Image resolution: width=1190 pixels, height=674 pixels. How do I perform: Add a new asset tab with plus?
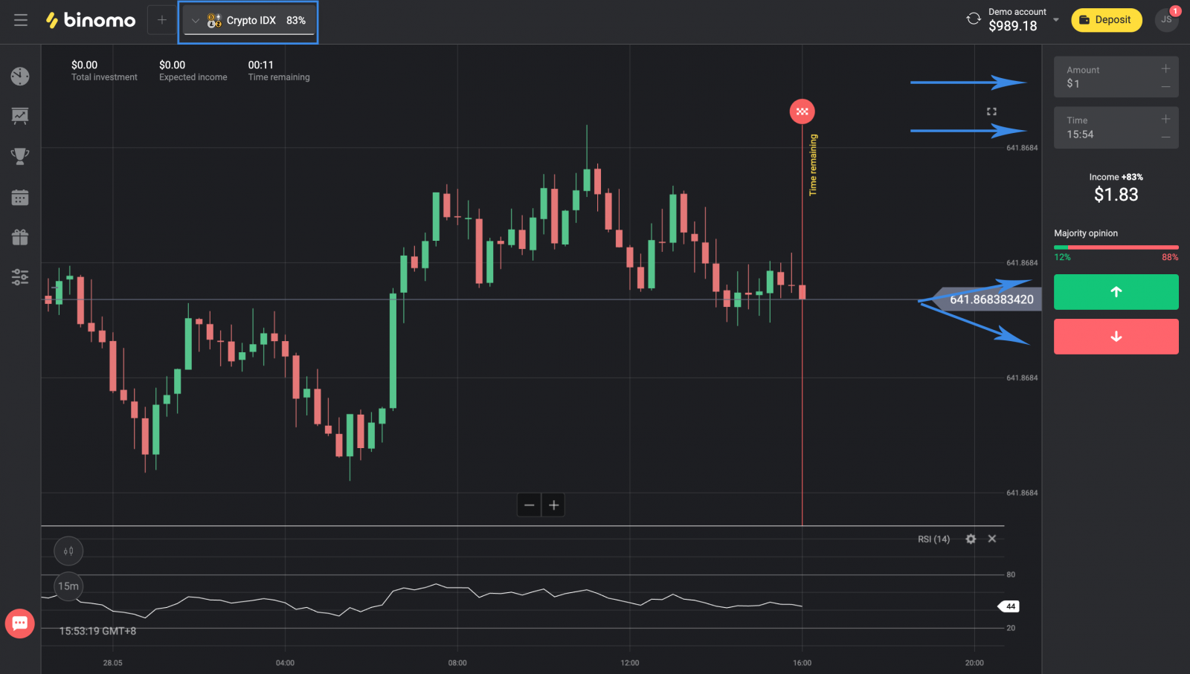(161, 20)
